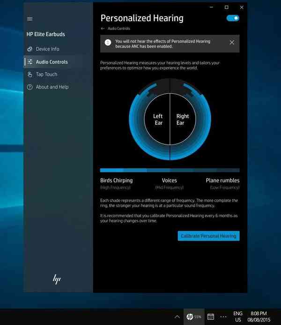The height and width of the screenshot is (325, 281).
Task: Click the Audio Controls sliders icon
Action: (x=30, y=62)
